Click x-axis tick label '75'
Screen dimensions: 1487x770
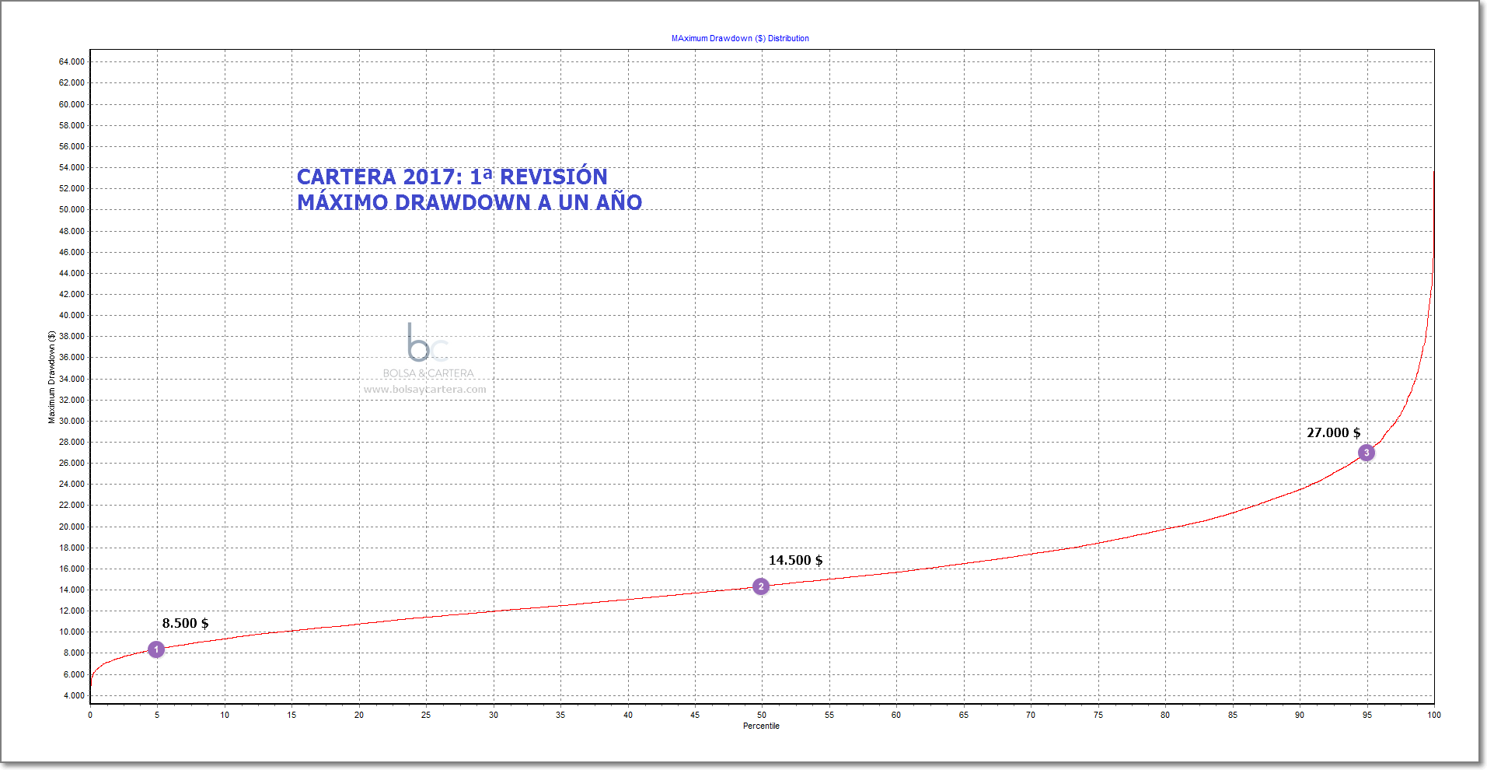tap(1098, 715)
